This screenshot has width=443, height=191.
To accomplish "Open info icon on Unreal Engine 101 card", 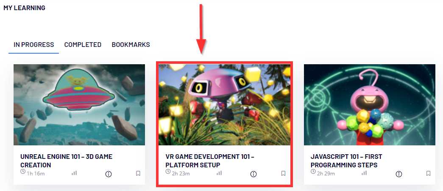I will [x=109, y=174].
